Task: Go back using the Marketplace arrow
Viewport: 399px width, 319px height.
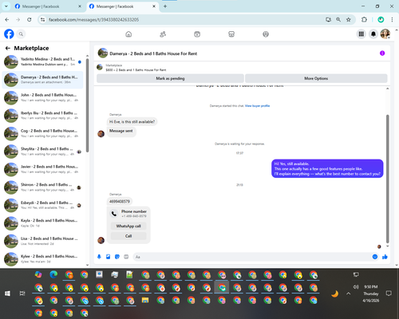Action: coord(8,48)
